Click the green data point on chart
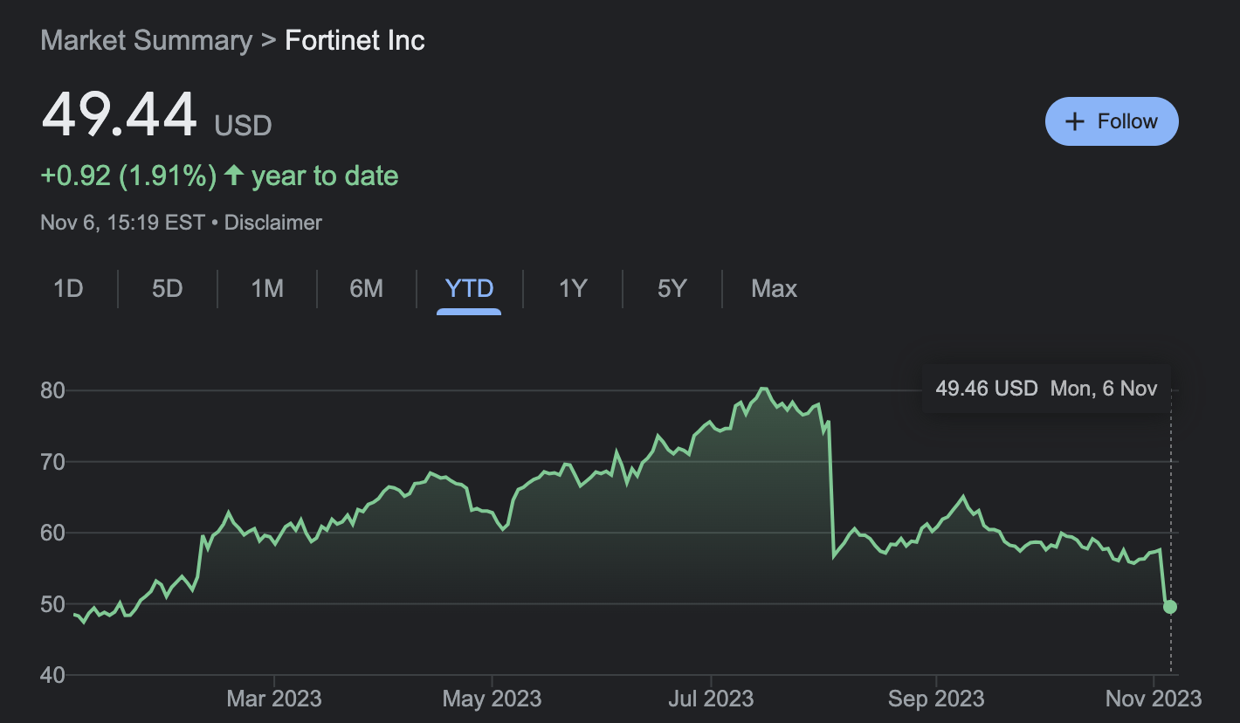 (1170, 607)
